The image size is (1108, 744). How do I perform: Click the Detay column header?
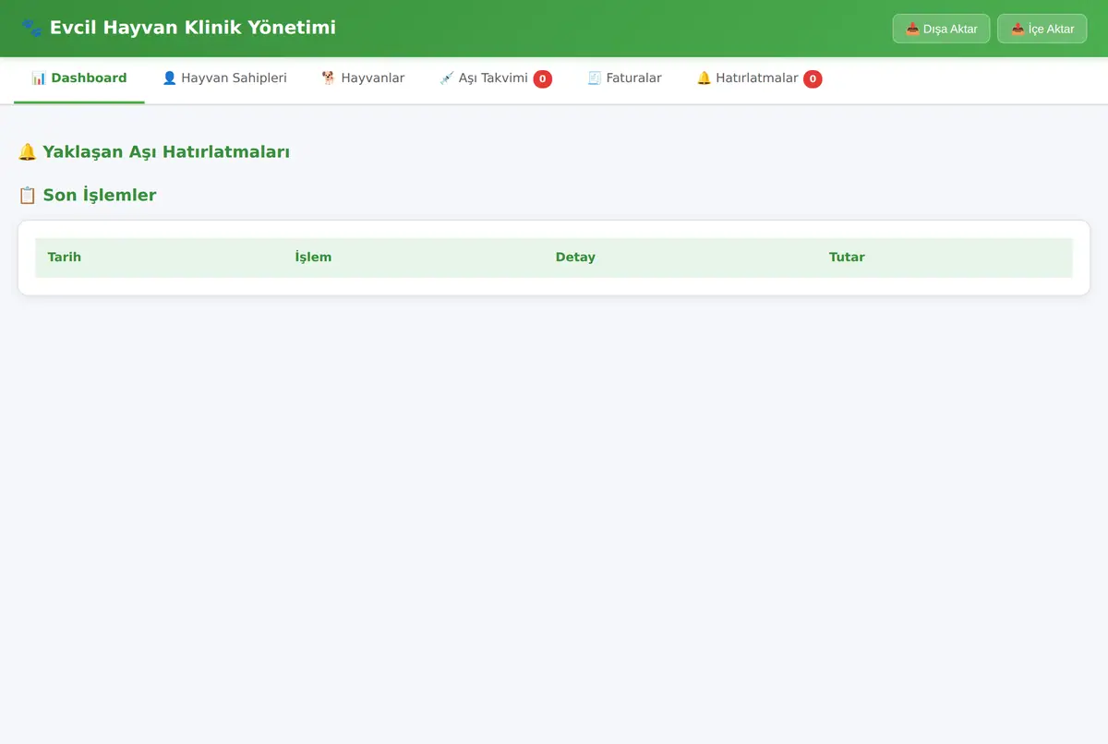[x=680, y=258]
